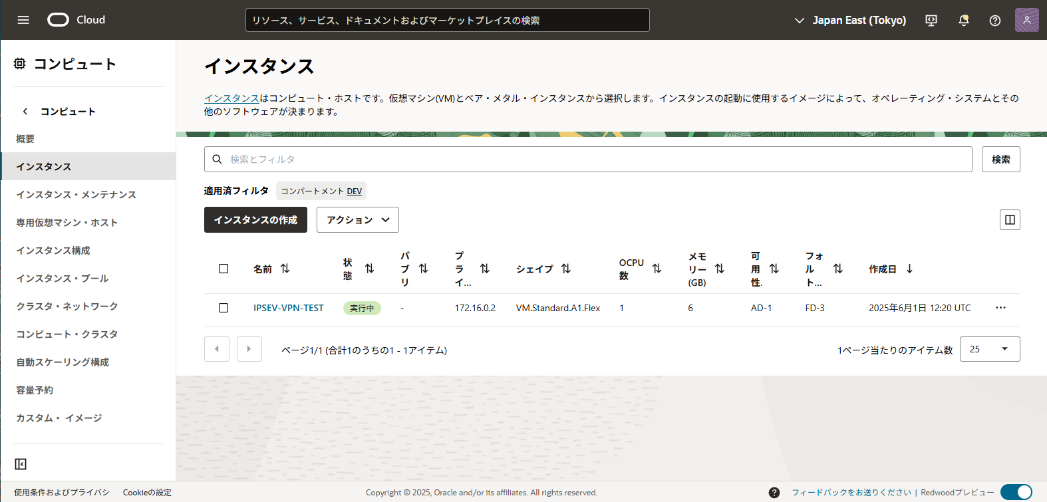
Task: Click the インスタンスの作成 button
Action: (x=255, y=220)
